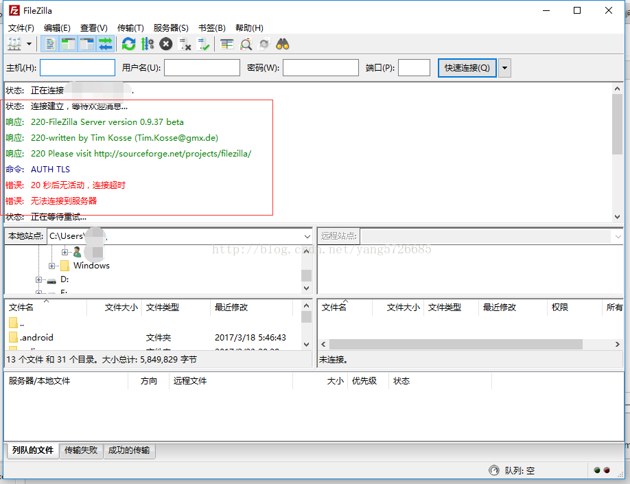Reconnect to the last server
This screenshot has height=484, width=630.
pyautogui.click(x=203, y=44)
